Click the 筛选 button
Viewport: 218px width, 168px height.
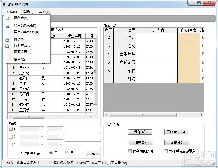pos(93,153)
